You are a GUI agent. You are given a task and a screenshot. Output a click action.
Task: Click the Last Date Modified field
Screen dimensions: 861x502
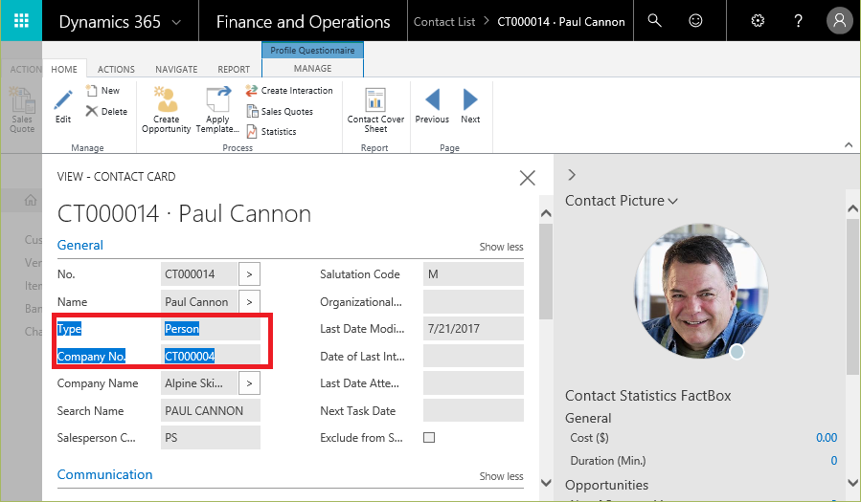(473, 329)
